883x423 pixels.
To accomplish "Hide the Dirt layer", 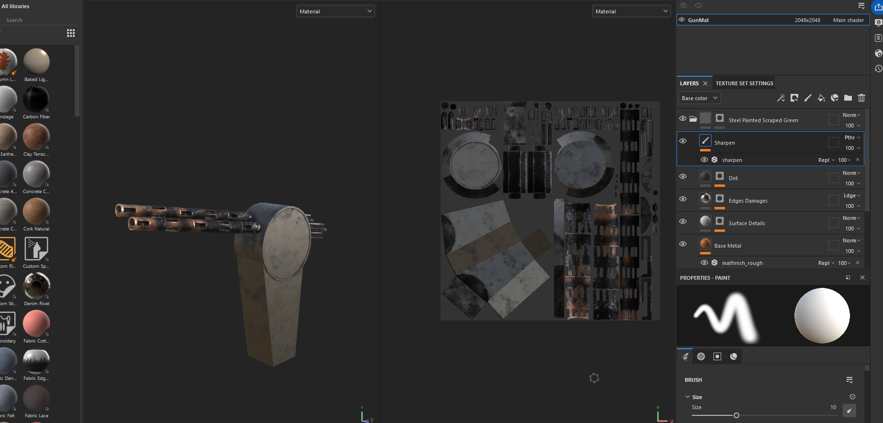I will (683, 177).
